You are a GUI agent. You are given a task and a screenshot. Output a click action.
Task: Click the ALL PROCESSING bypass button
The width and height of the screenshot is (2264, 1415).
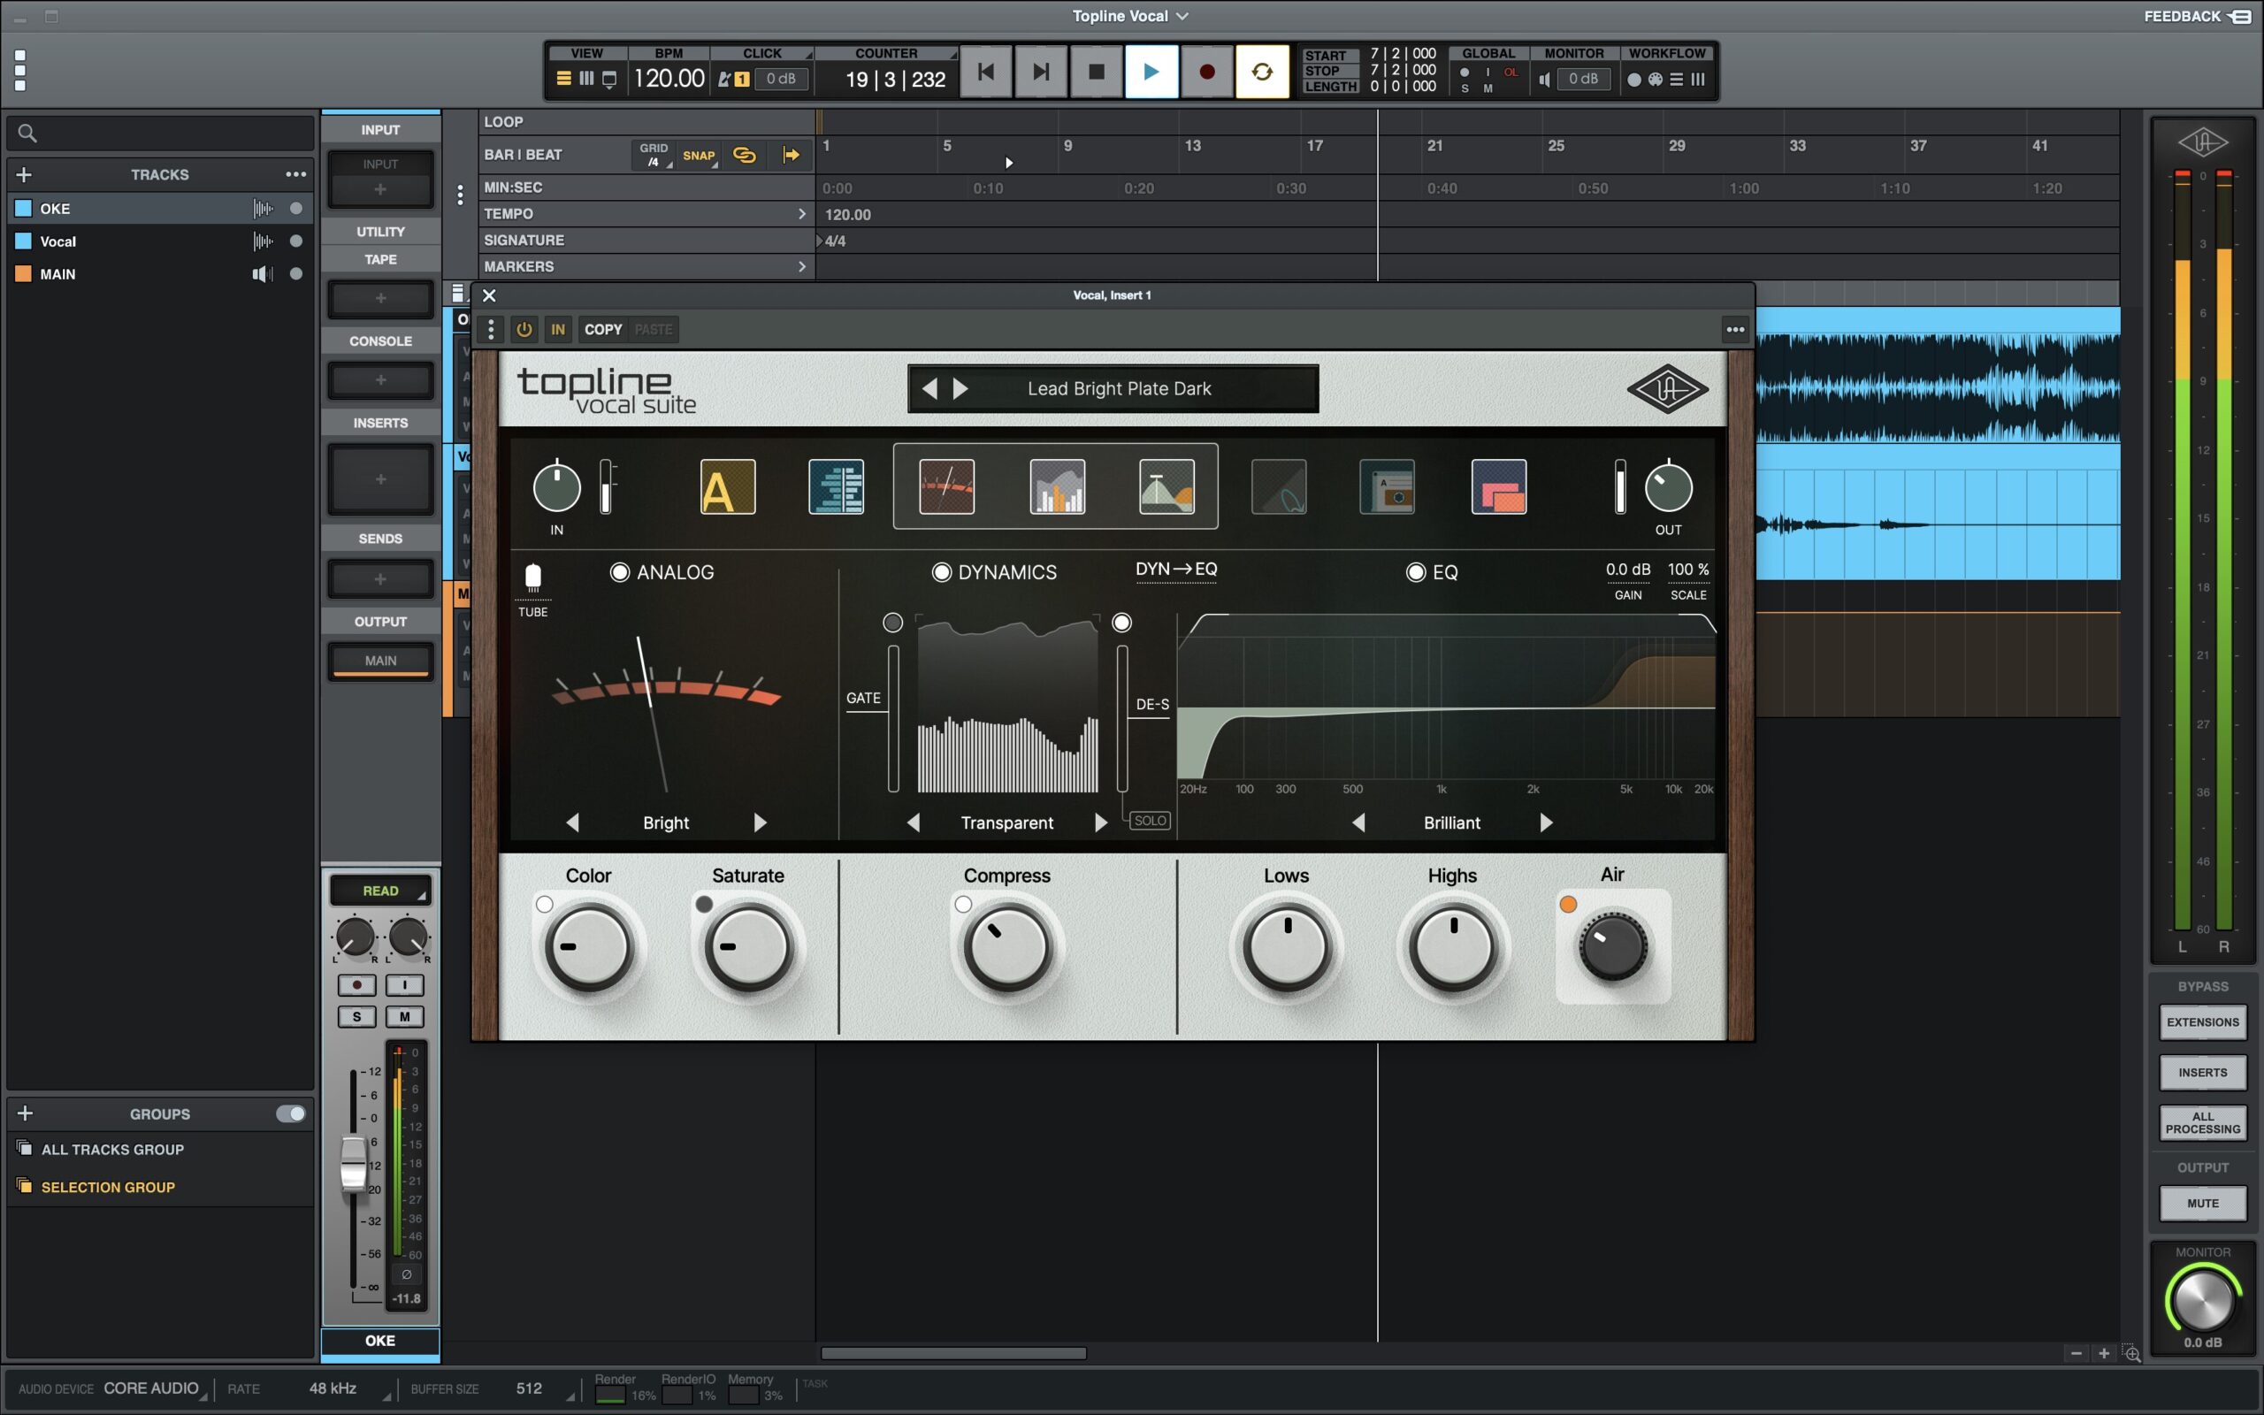pos(2202,1123)
